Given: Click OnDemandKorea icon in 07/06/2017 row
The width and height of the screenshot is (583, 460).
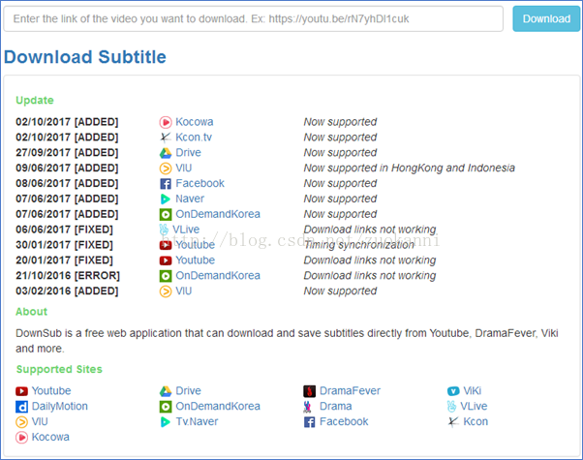Looking at the screenshot, I should tap(166, 214).
